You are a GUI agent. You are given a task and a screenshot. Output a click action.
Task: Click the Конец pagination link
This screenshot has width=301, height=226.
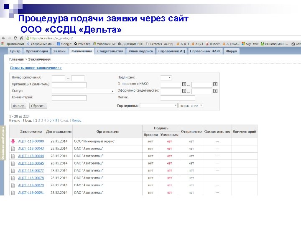click(x=77, y=120)
